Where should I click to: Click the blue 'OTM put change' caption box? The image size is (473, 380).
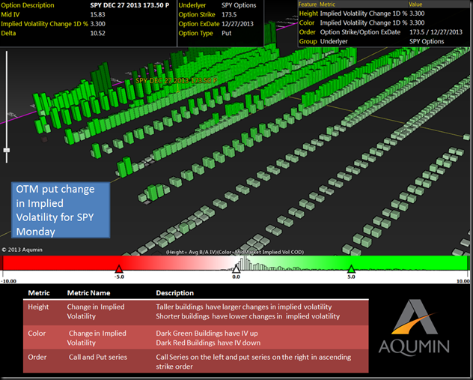point(61,210)
